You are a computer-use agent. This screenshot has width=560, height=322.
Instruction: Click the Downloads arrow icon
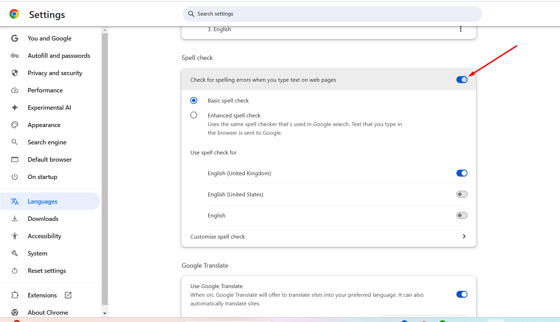point(15,218)
